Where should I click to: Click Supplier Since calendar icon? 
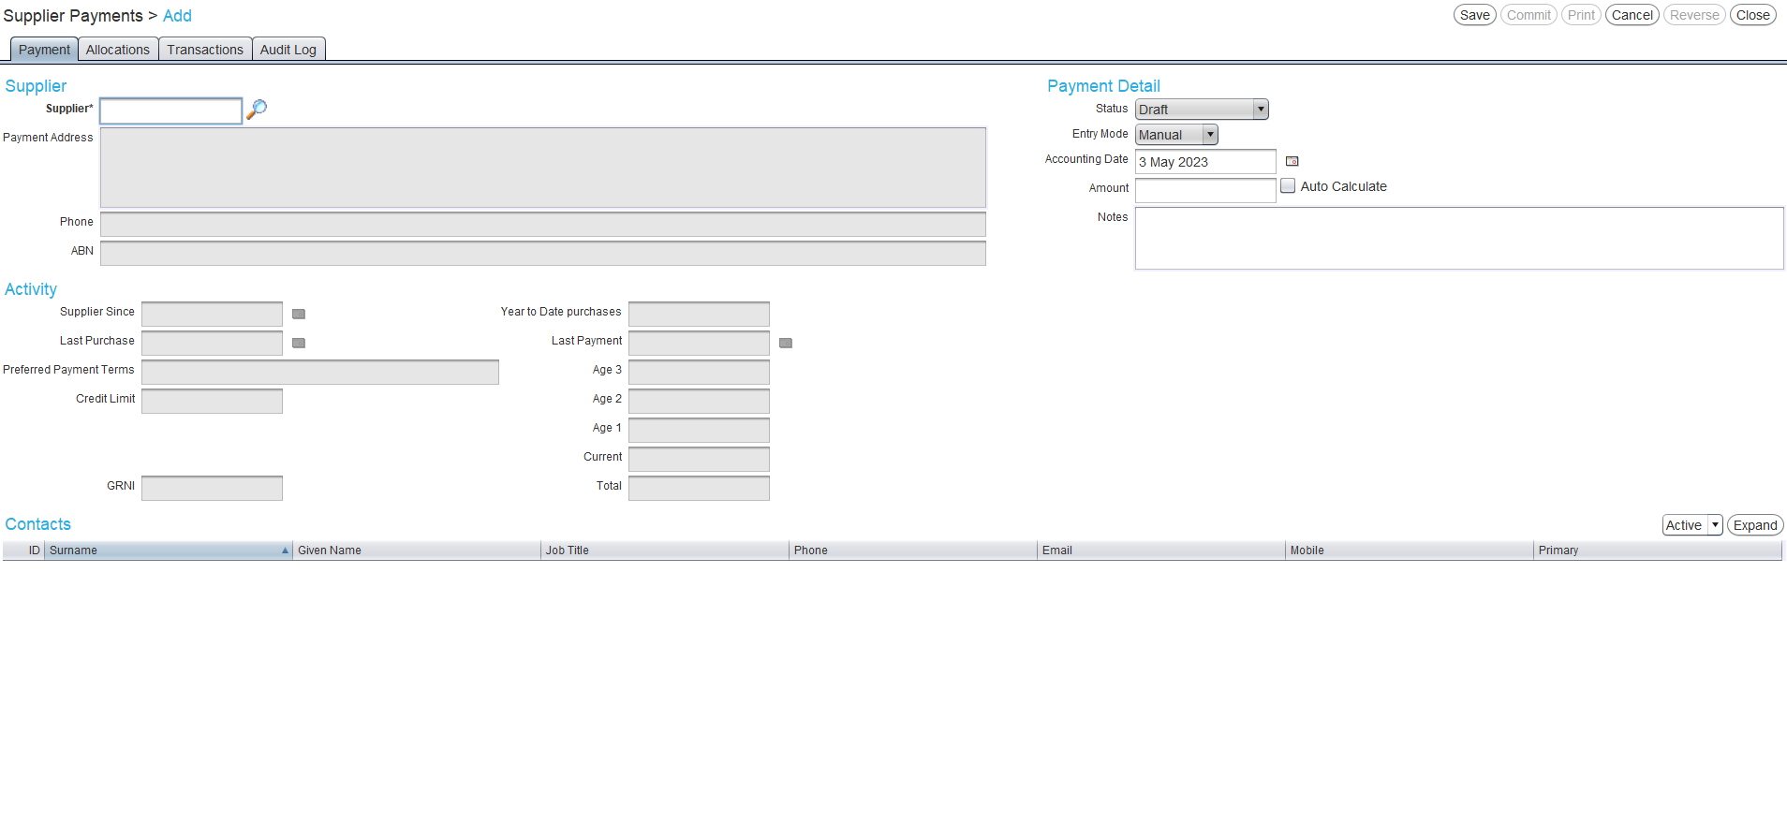(x=299, y=314)
